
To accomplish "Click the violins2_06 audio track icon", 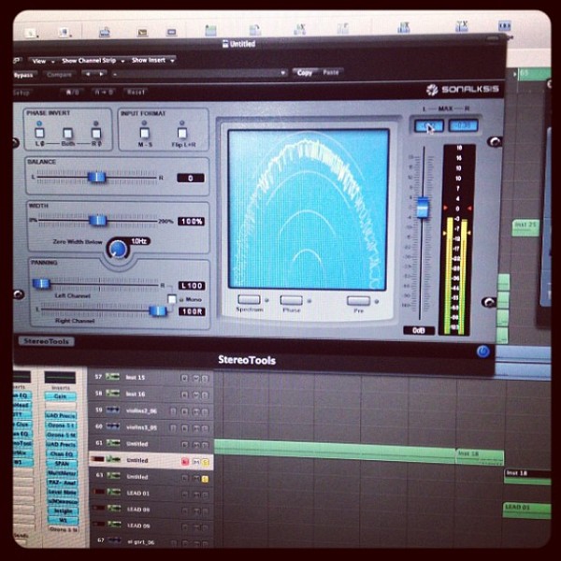I will tap(113, 410).
